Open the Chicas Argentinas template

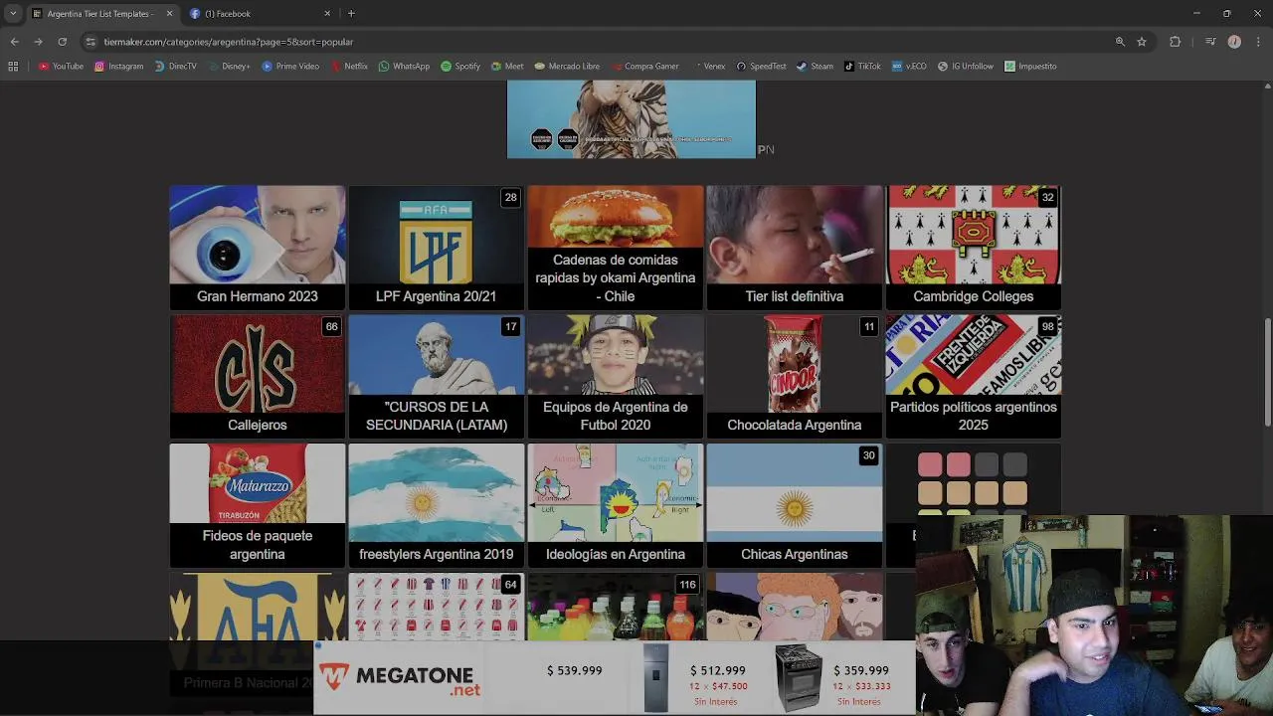(795, 505)
